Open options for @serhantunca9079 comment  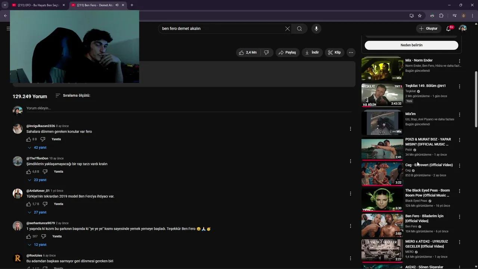pos(350,226)
